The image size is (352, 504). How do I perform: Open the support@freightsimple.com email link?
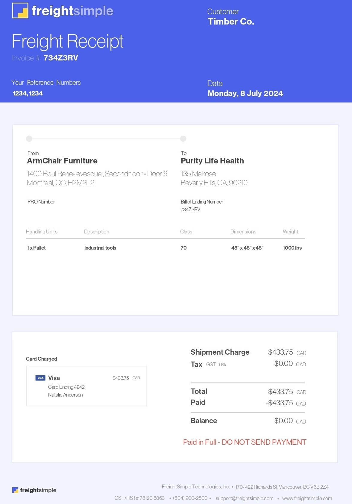pos(244,498)
